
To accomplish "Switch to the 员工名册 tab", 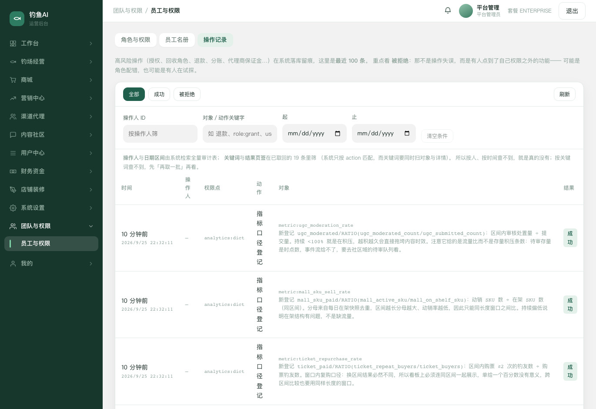I will click(x=177, y=40).
